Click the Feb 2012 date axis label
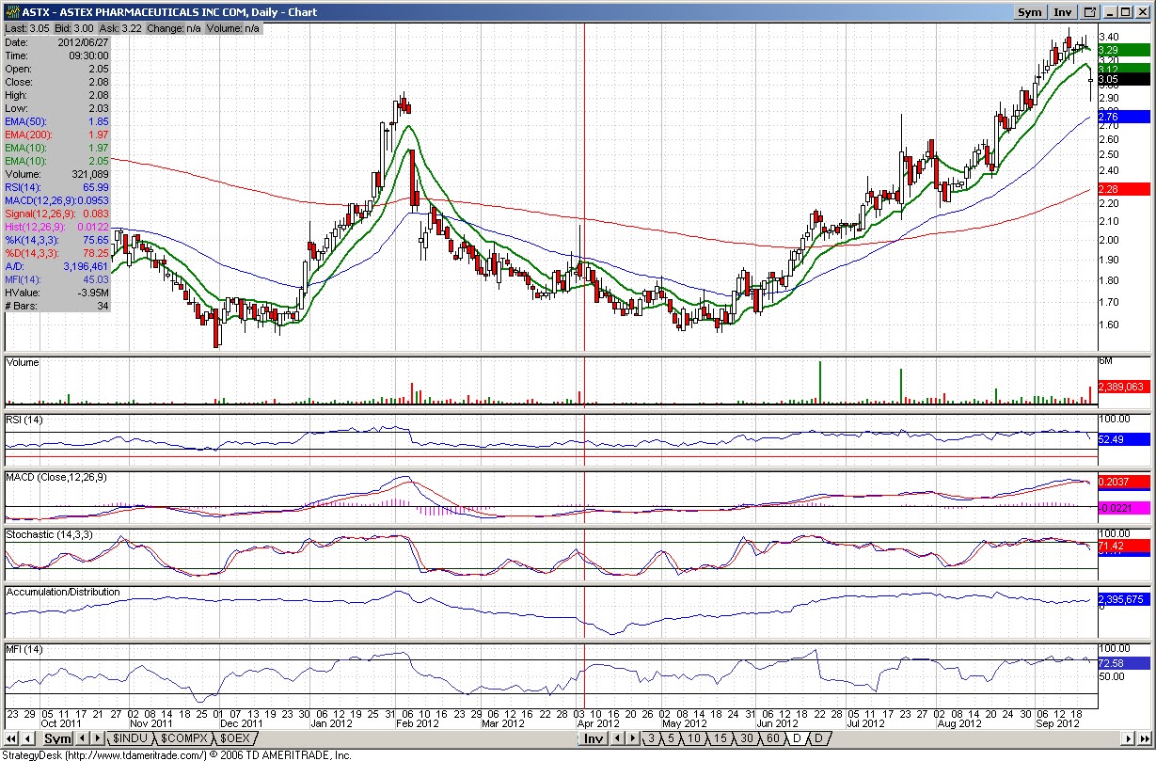 [417, 723]
